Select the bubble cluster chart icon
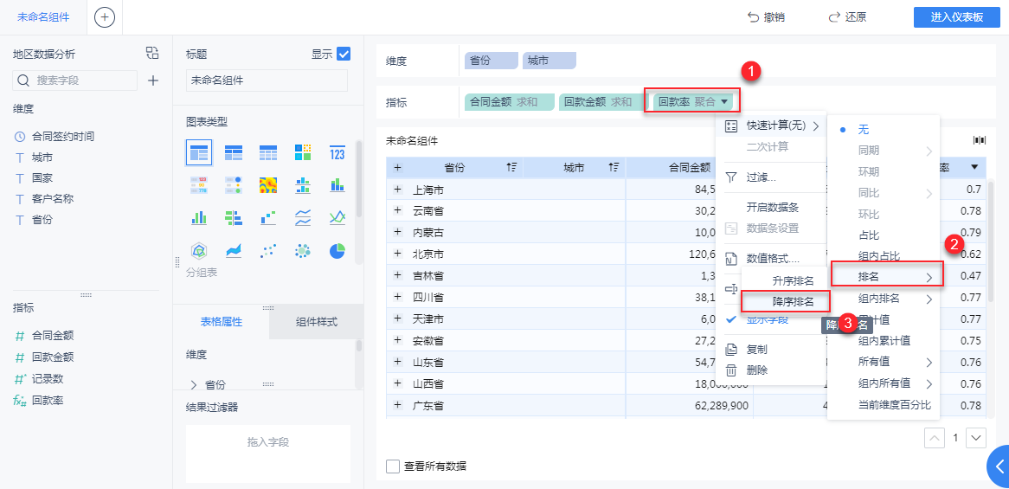The image size is (1009, 489). coord(303,251)
